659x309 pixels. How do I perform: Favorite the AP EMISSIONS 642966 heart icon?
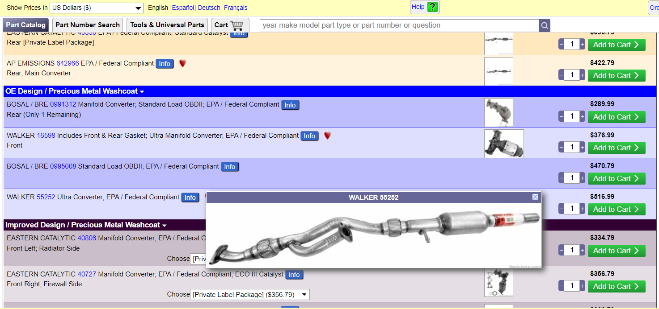click(x=182, y=63)
